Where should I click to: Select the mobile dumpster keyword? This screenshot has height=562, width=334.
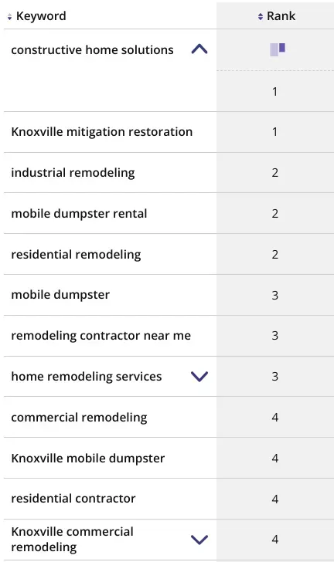pos(60,295)
